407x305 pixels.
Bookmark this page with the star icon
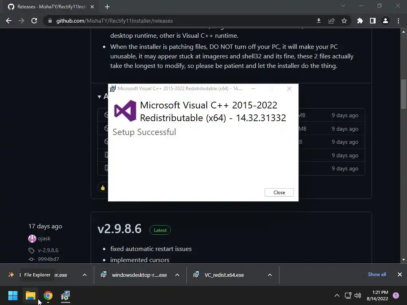344,21
